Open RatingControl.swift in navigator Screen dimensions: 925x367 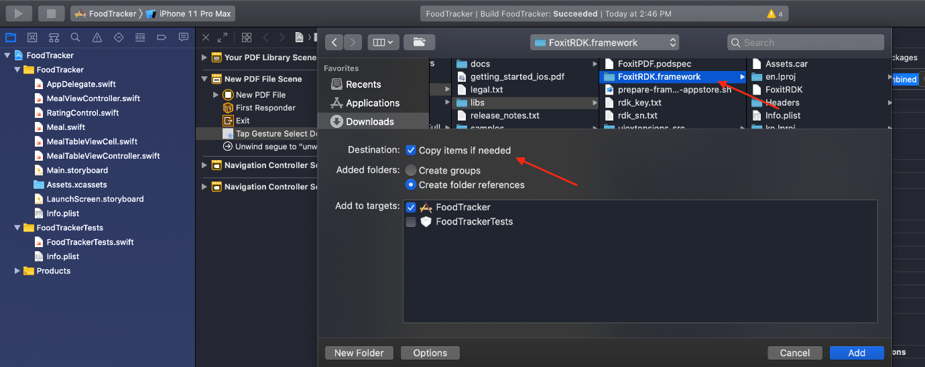point(82,113)
